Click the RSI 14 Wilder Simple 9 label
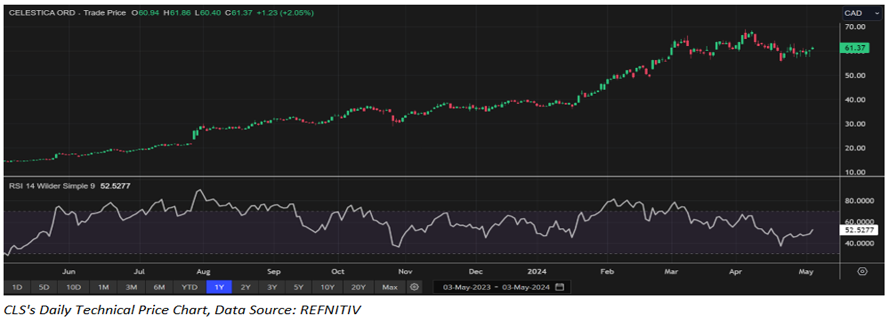Screen dimensions: 889x322 (51, 186)
